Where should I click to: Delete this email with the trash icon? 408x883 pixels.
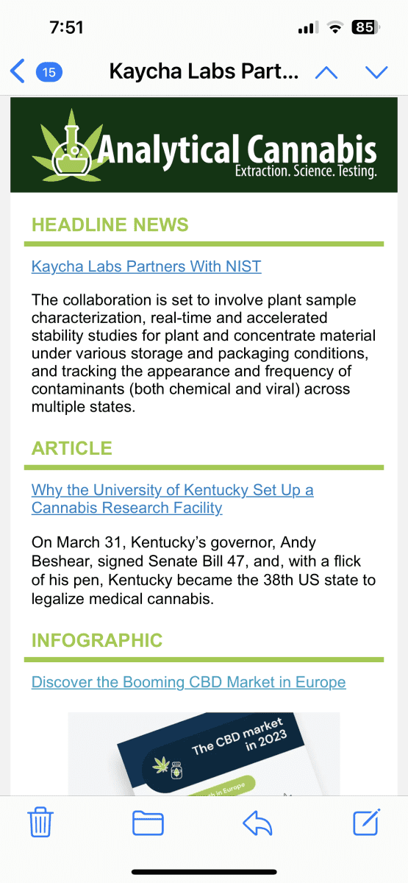[40, 822]
